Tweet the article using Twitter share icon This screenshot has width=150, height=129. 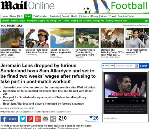(23, 119)
